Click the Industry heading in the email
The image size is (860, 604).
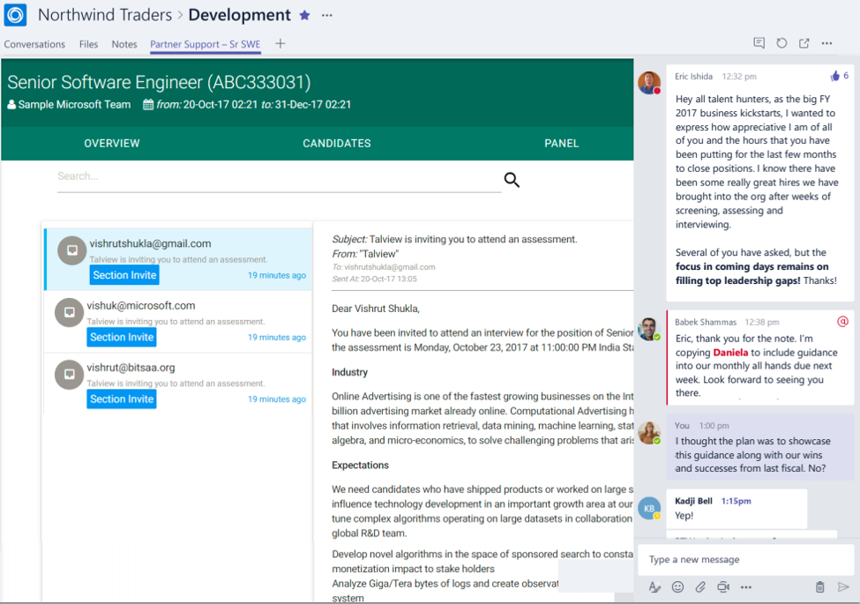pos(349,372)
